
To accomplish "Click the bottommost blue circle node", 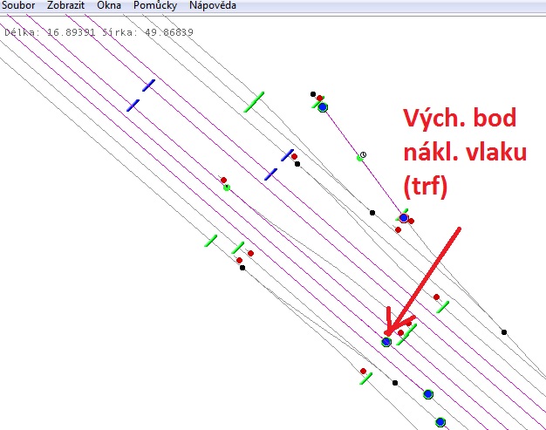I will pos(440,422).
